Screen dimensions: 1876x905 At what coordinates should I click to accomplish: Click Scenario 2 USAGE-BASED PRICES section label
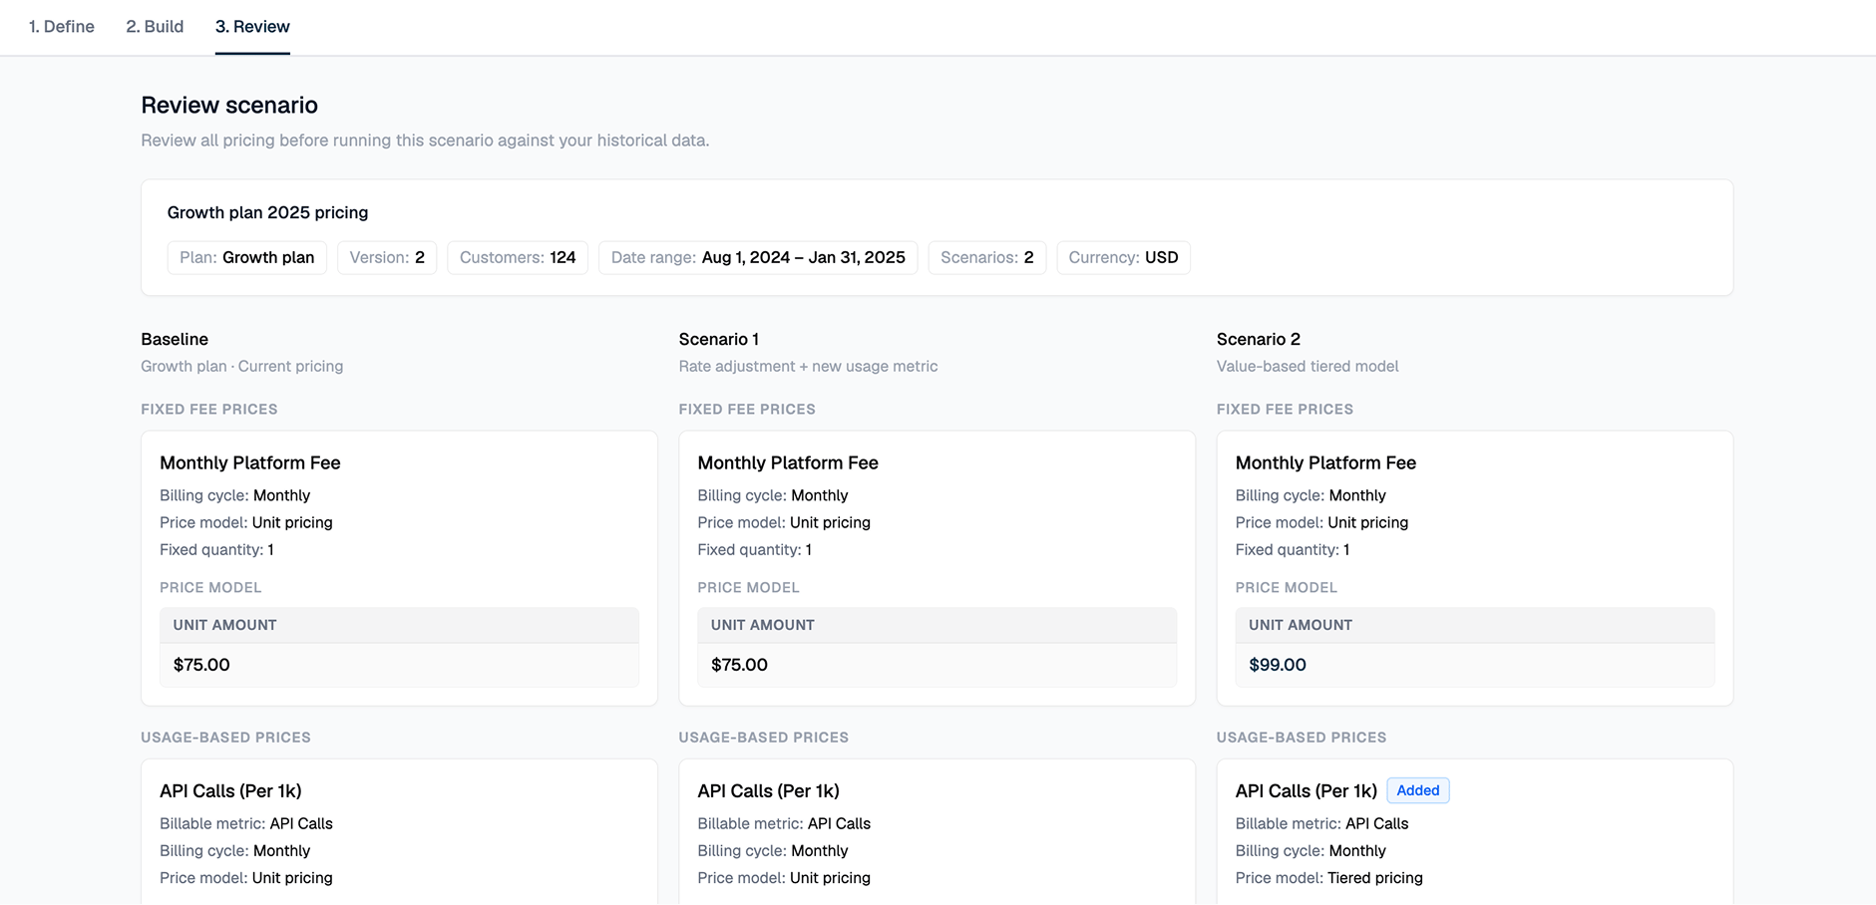pyautogui.click(x=1302, y=738)
